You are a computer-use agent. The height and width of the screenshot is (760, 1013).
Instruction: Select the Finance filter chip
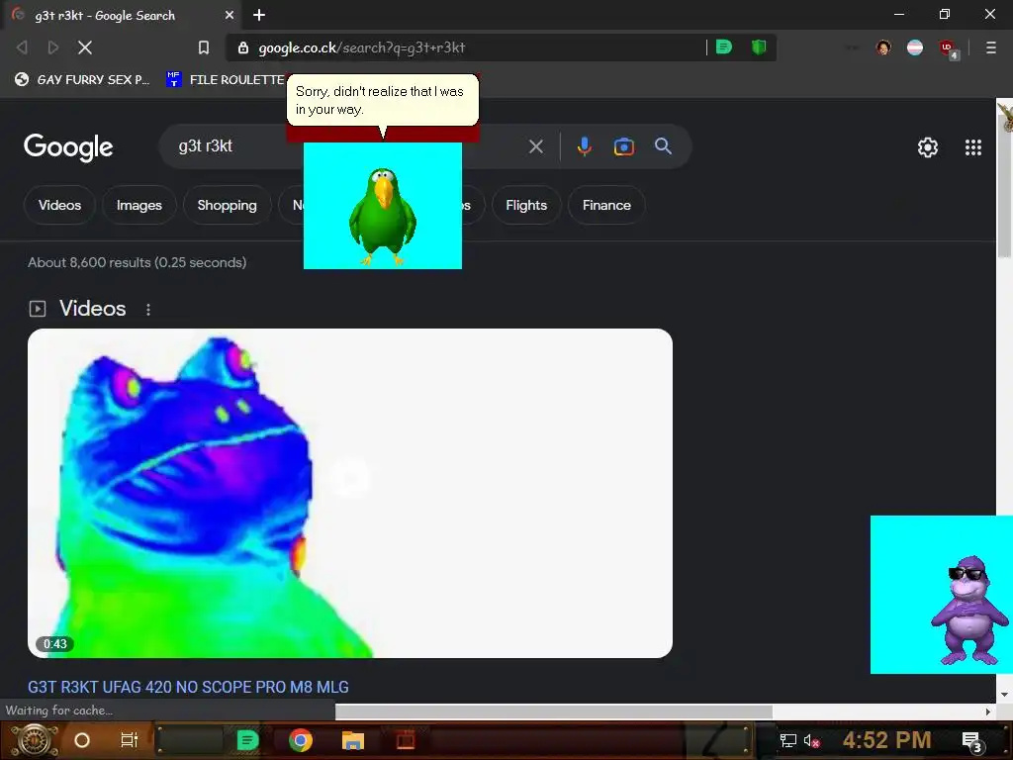pos(606,205)
